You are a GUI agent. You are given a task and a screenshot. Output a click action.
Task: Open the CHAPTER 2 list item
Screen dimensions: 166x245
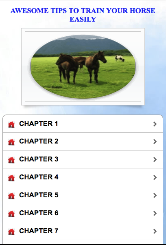coord(83,141)
